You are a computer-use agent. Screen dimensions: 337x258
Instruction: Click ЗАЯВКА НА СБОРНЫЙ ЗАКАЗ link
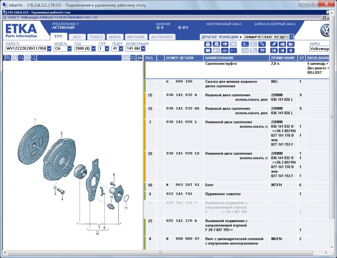(275, 24)
